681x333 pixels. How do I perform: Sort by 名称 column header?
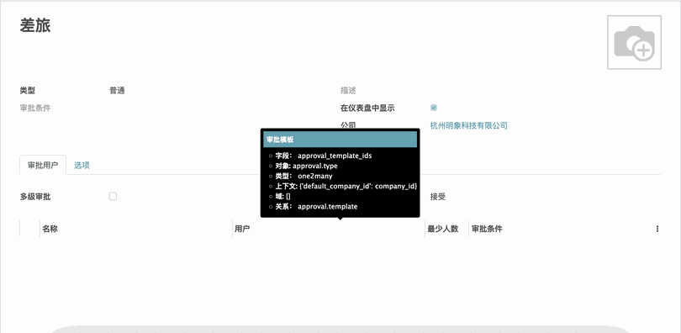pyautogui.click(x=136, y=229)
